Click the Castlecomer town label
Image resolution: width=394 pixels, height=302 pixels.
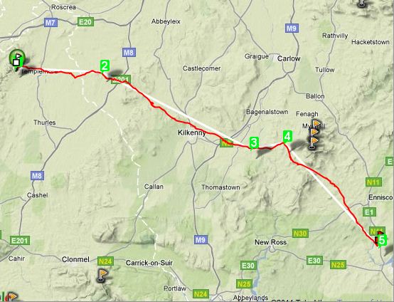pyautogui.click(x=201, y=68)
